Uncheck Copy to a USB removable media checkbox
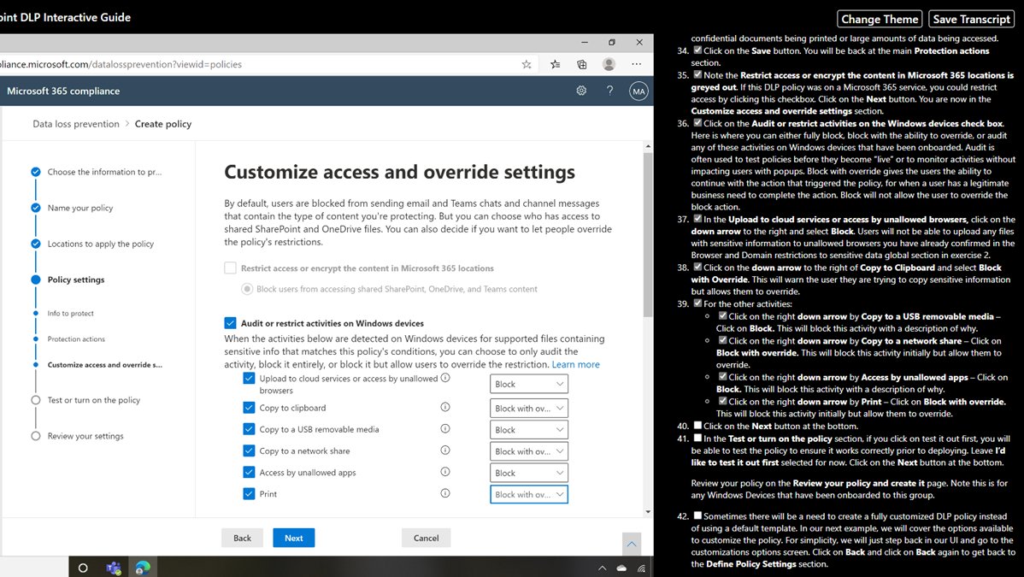This screenshot has width=1024, height=577. 249,429
